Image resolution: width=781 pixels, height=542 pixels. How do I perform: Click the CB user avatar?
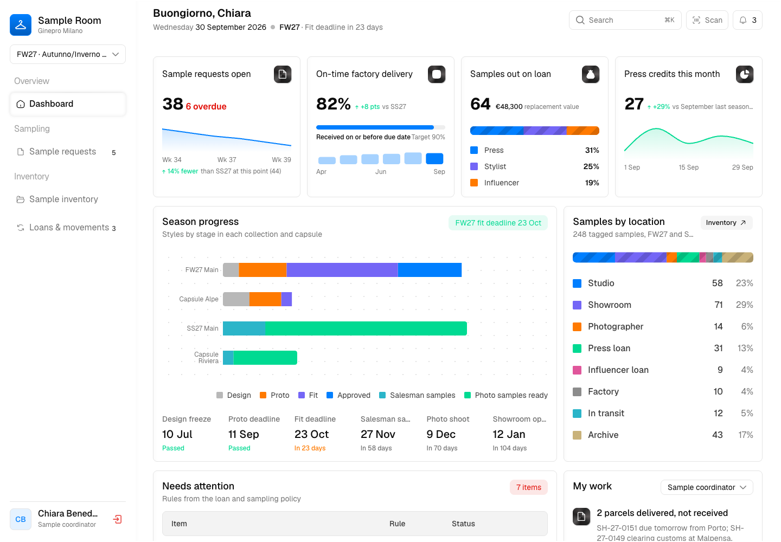(21, 519)
